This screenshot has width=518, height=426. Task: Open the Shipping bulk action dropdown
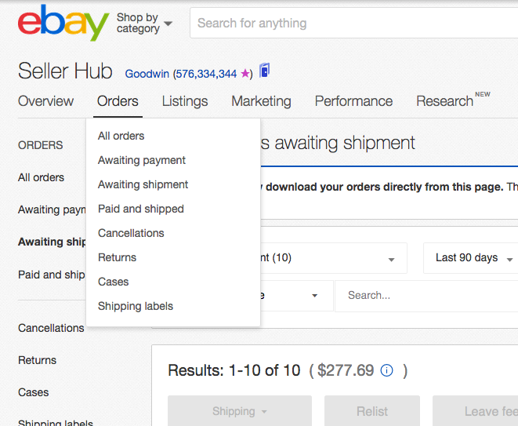click(x=240, y=411)
